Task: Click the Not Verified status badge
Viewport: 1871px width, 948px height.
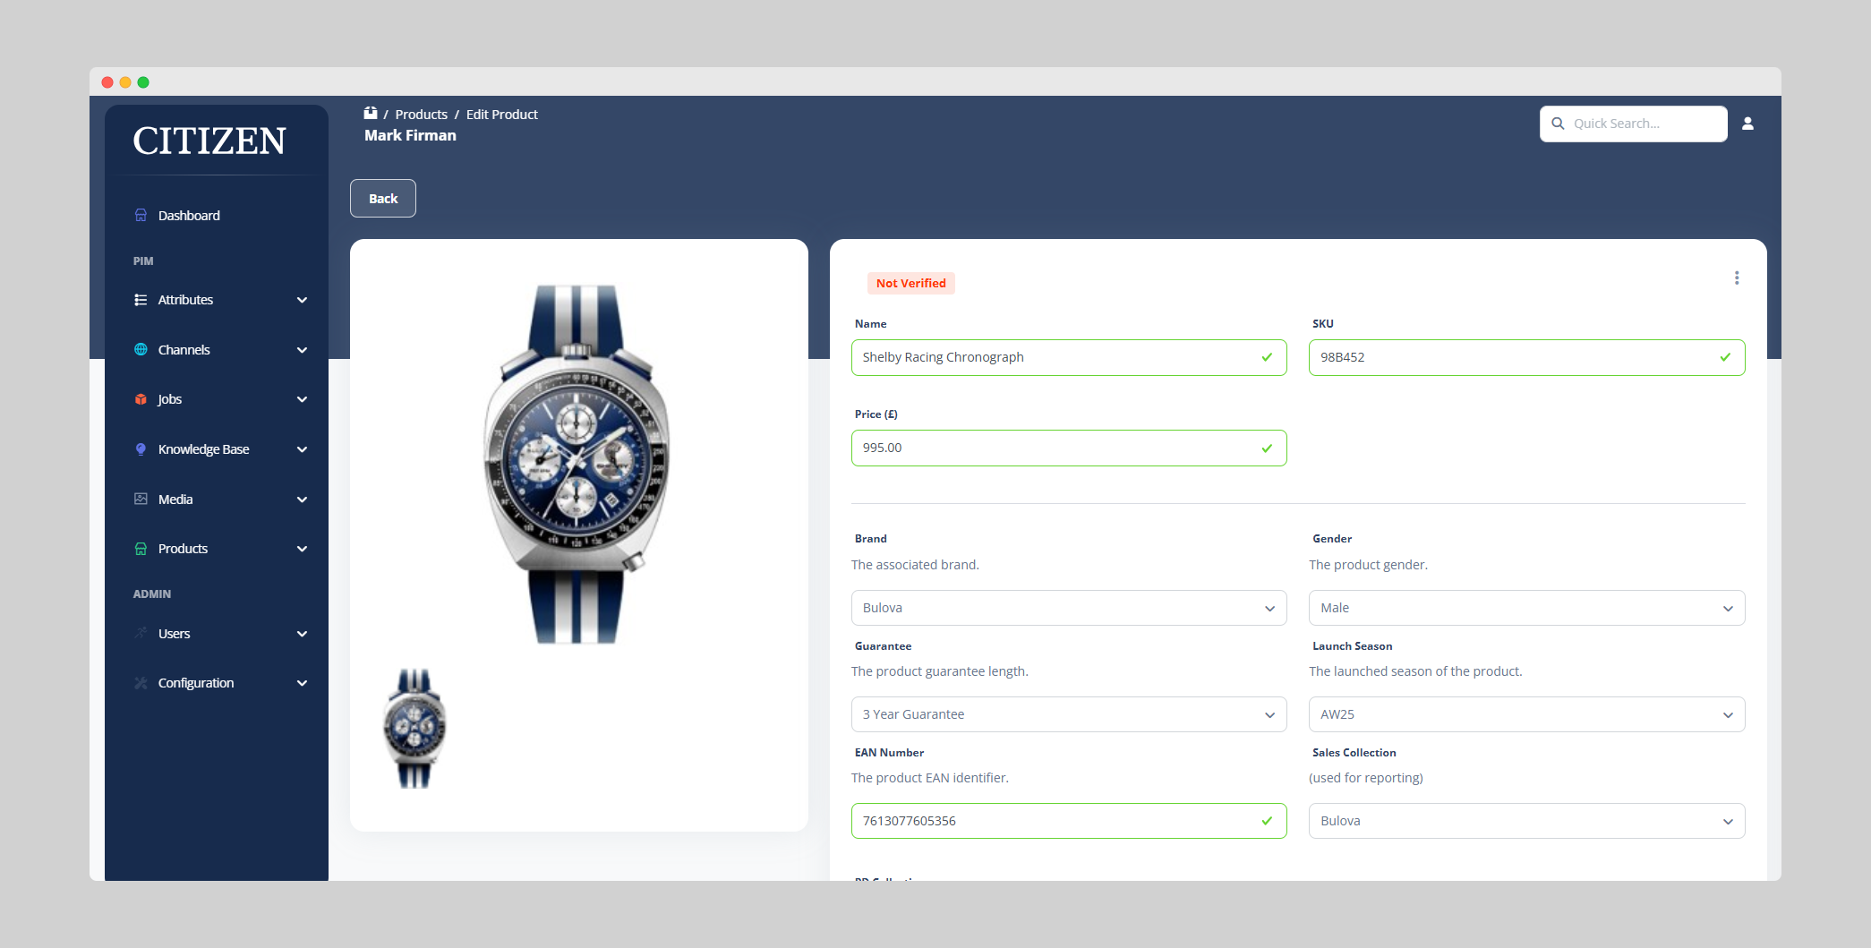Action: coord(911,283)
